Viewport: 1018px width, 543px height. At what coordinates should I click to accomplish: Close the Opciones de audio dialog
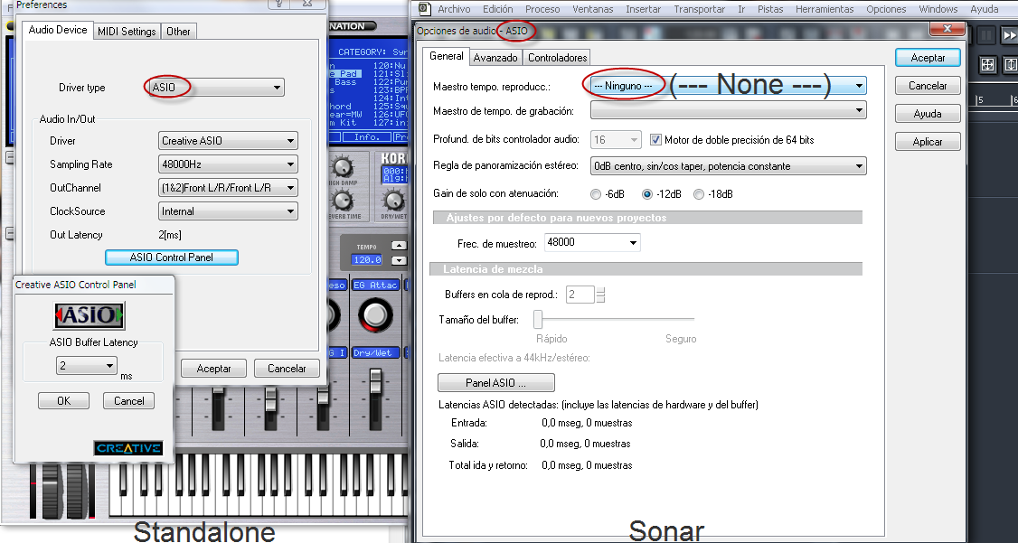point(946,29)
